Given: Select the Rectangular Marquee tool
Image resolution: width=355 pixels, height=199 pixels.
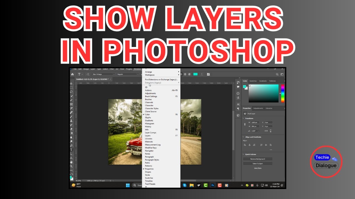Looking at the screenshot, I should pos(71,88).
